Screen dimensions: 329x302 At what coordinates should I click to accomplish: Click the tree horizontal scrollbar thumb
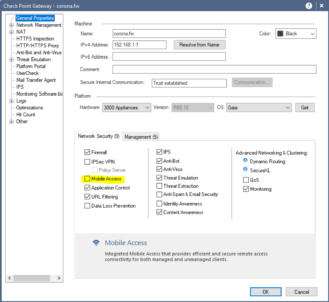[x=32, y=278]
